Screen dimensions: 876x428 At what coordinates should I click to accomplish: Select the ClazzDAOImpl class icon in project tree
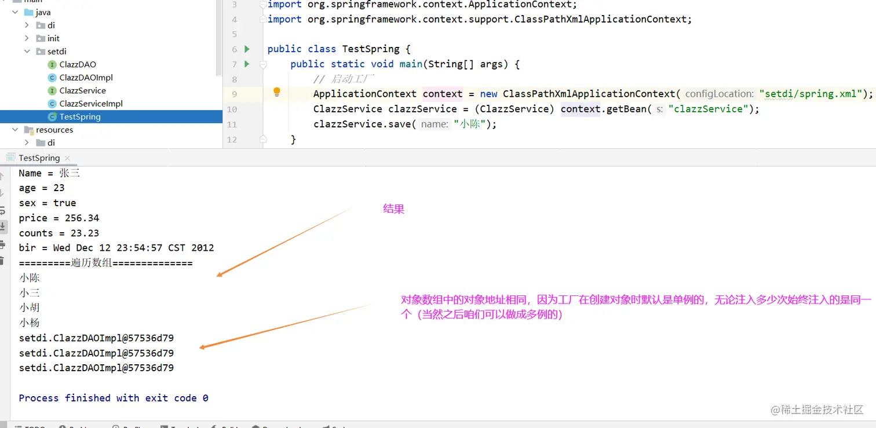point(52,78)
